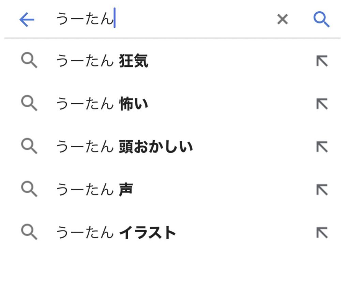This screenshot has height=282, width=349.
Task: Insert 頭おかしい suggestion using its arrow icon
Action: click(x=322, y=147)
